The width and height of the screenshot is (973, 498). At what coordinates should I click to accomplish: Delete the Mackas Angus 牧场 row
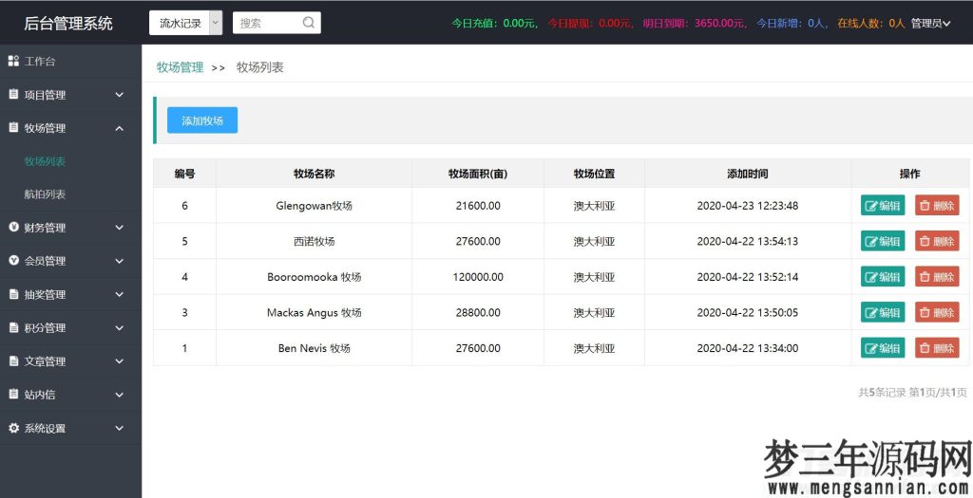point(937,313)
